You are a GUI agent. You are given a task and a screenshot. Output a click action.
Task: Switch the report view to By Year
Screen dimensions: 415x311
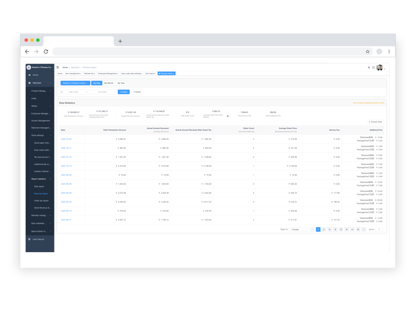point(121,83)
